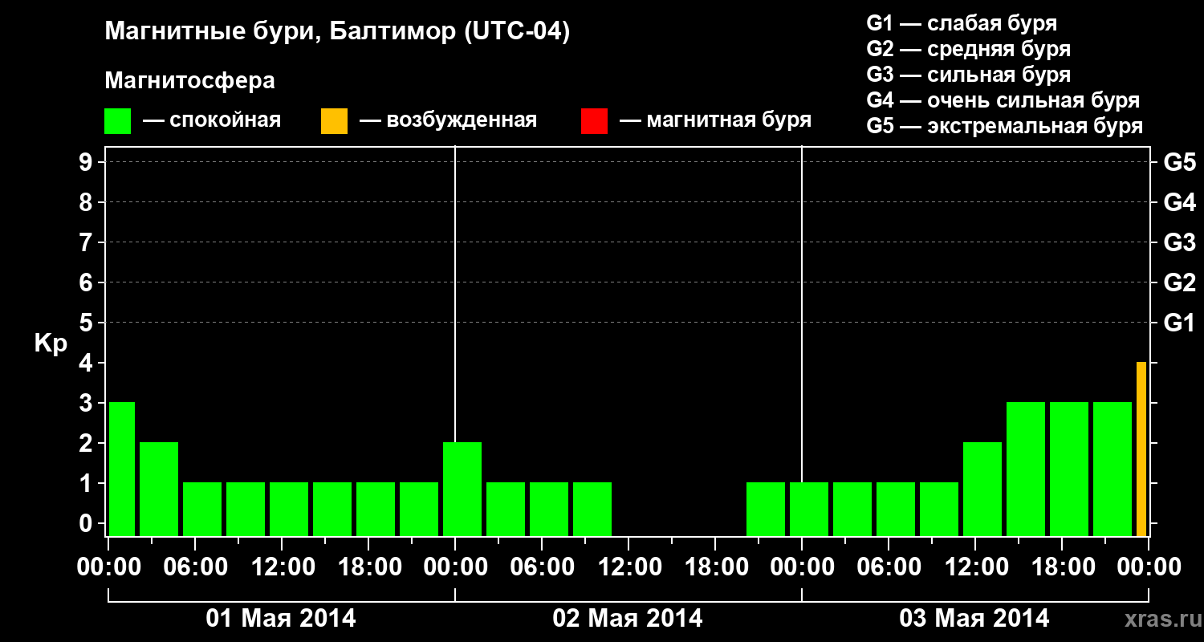Image resolution: width=1204 pixels, height=642 pixels.
Task: Click the '3' value on the Kp axis
Action: tap(87, 404)
